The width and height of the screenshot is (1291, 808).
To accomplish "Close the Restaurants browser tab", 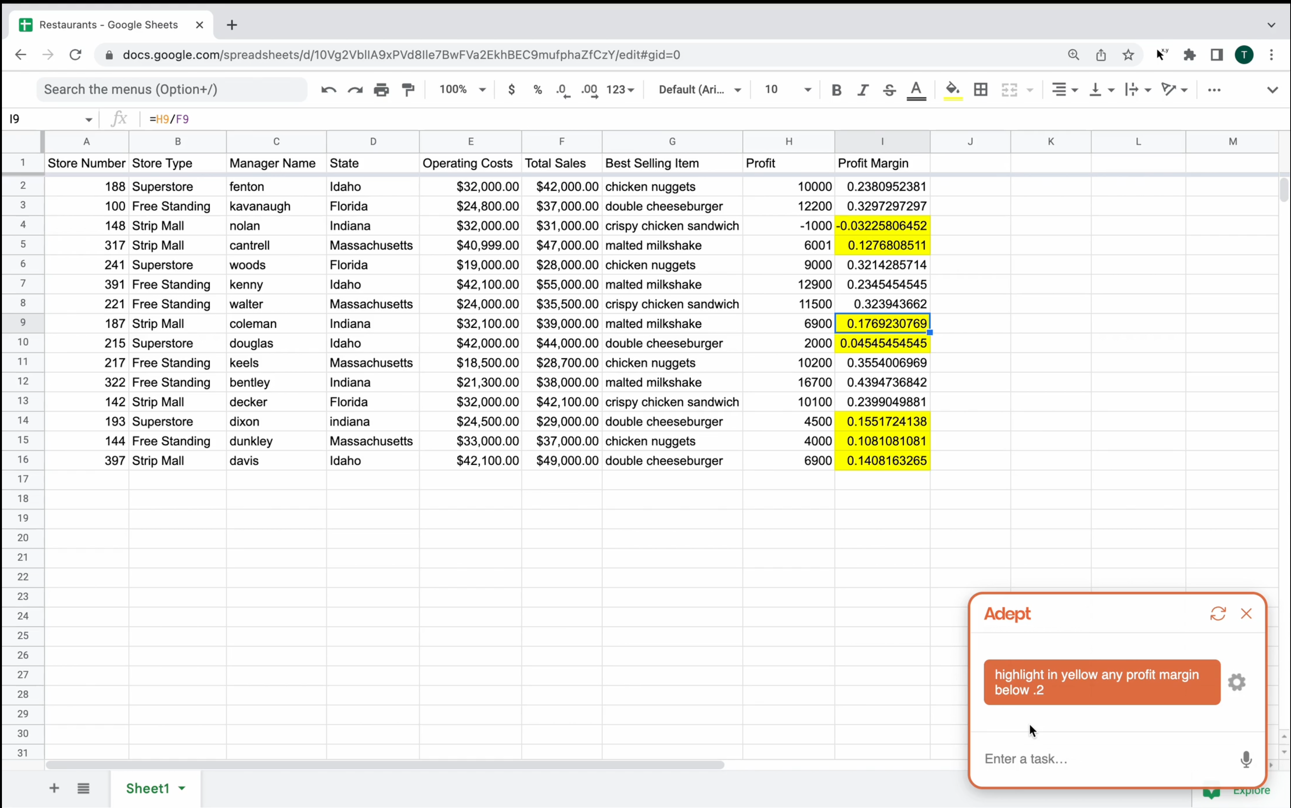I will [199, 25].
